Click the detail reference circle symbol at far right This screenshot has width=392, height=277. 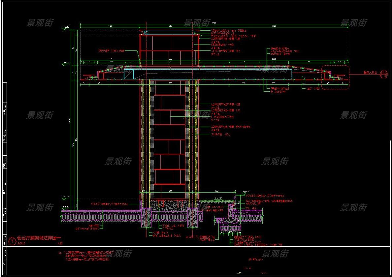384,74
